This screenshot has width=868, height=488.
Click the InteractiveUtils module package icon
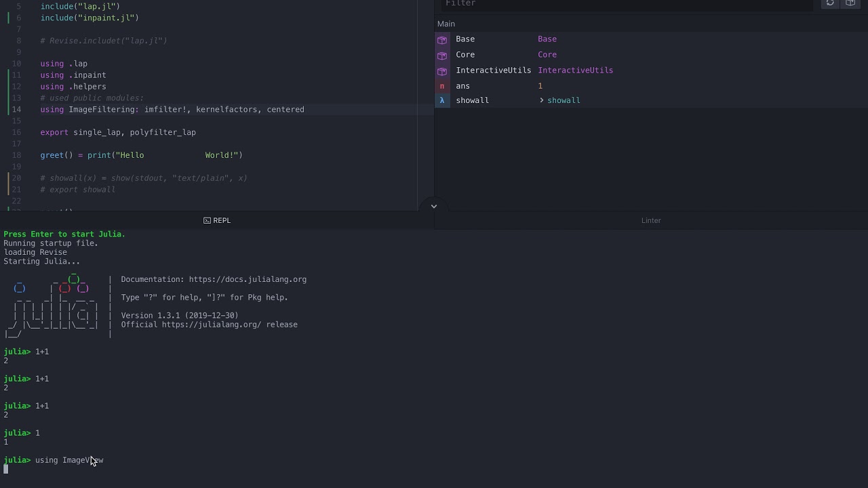tap(442, 70)
